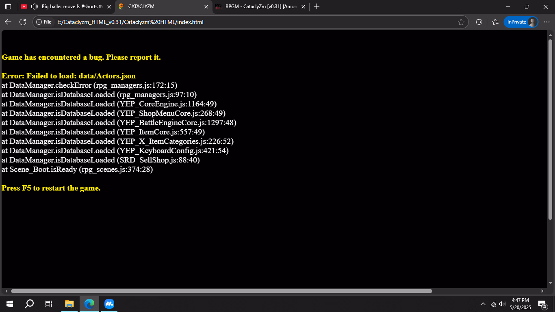This screenshot has width=555, height=312.
Task: Close the YouTube shorts tab
Action: (x=109, y=6)
